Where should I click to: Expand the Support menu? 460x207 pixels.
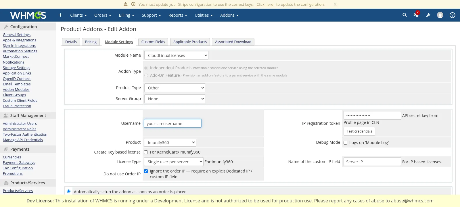(151, 15)
